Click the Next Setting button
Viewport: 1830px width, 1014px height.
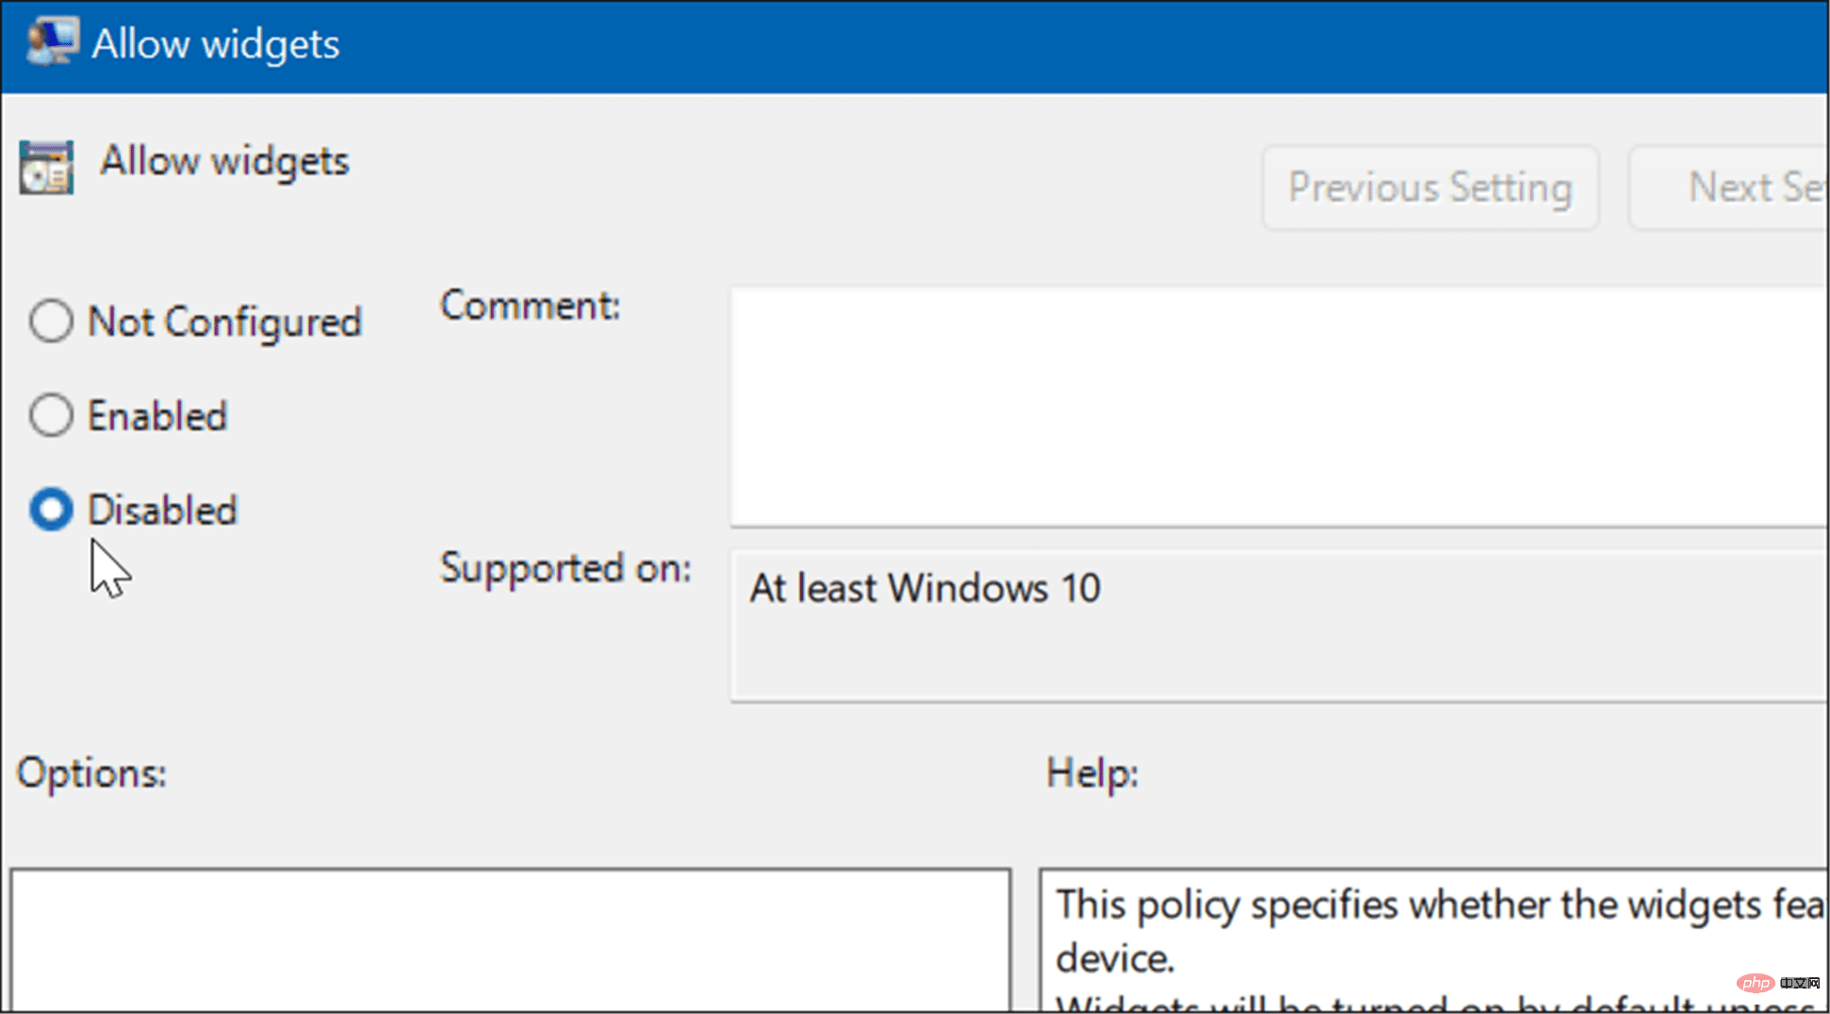(1729, 188)
